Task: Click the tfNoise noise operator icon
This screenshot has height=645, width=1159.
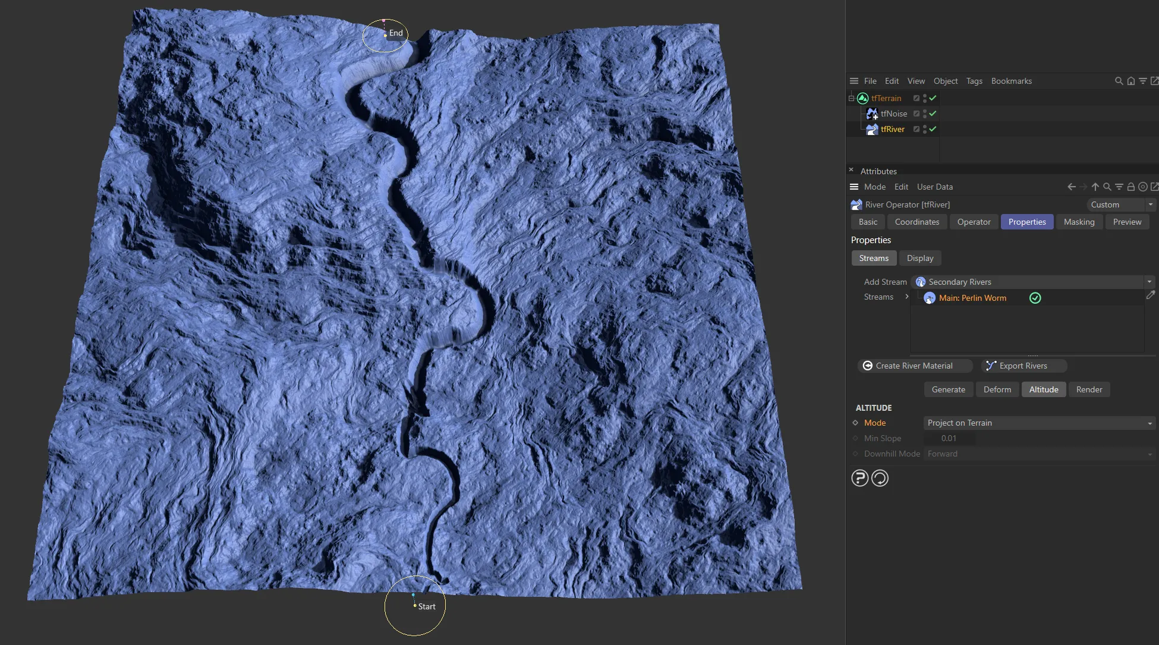Action: (871, 114)
